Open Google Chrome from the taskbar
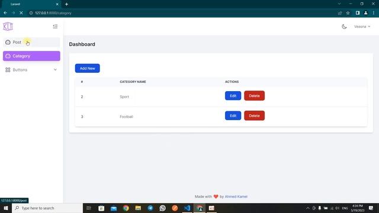The height and width of the screenshot is (213, 379). [x=126, y=208]
